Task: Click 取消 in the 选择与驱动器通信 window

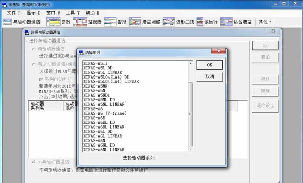Action: coord(265,57)
